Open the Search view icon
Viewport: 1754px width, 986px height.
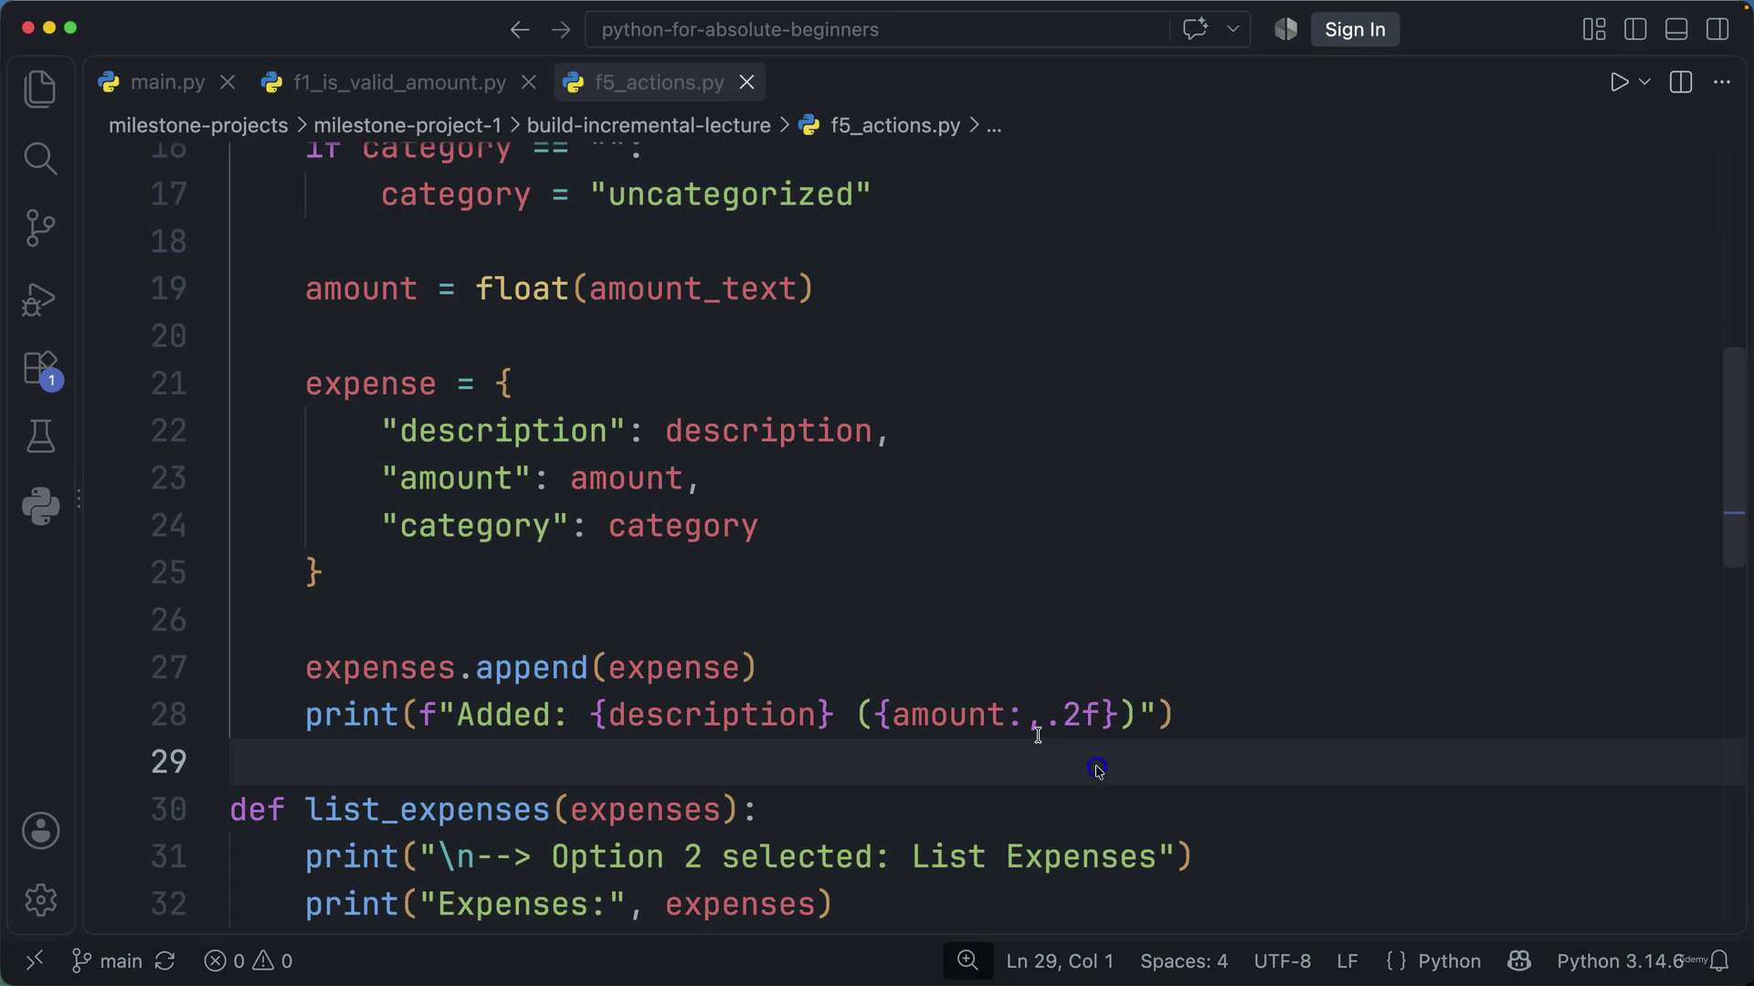tap(40, 159)
